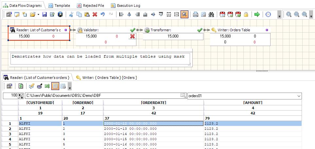The width and height of the screenshot is (315, 149).
Task: Select the Transformer node in the diagram
Action: tap(173, 34)
